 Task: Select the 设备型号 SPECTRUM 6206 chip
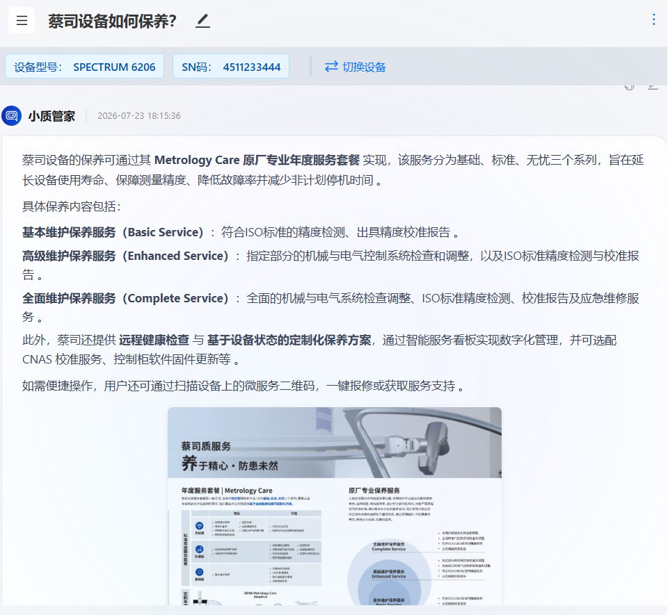(x=84, y=66)
